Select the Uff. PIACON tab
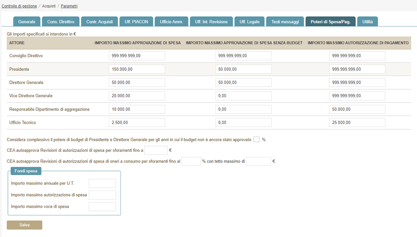The height and width of the screenshot is (237, 417). point(137,22)
